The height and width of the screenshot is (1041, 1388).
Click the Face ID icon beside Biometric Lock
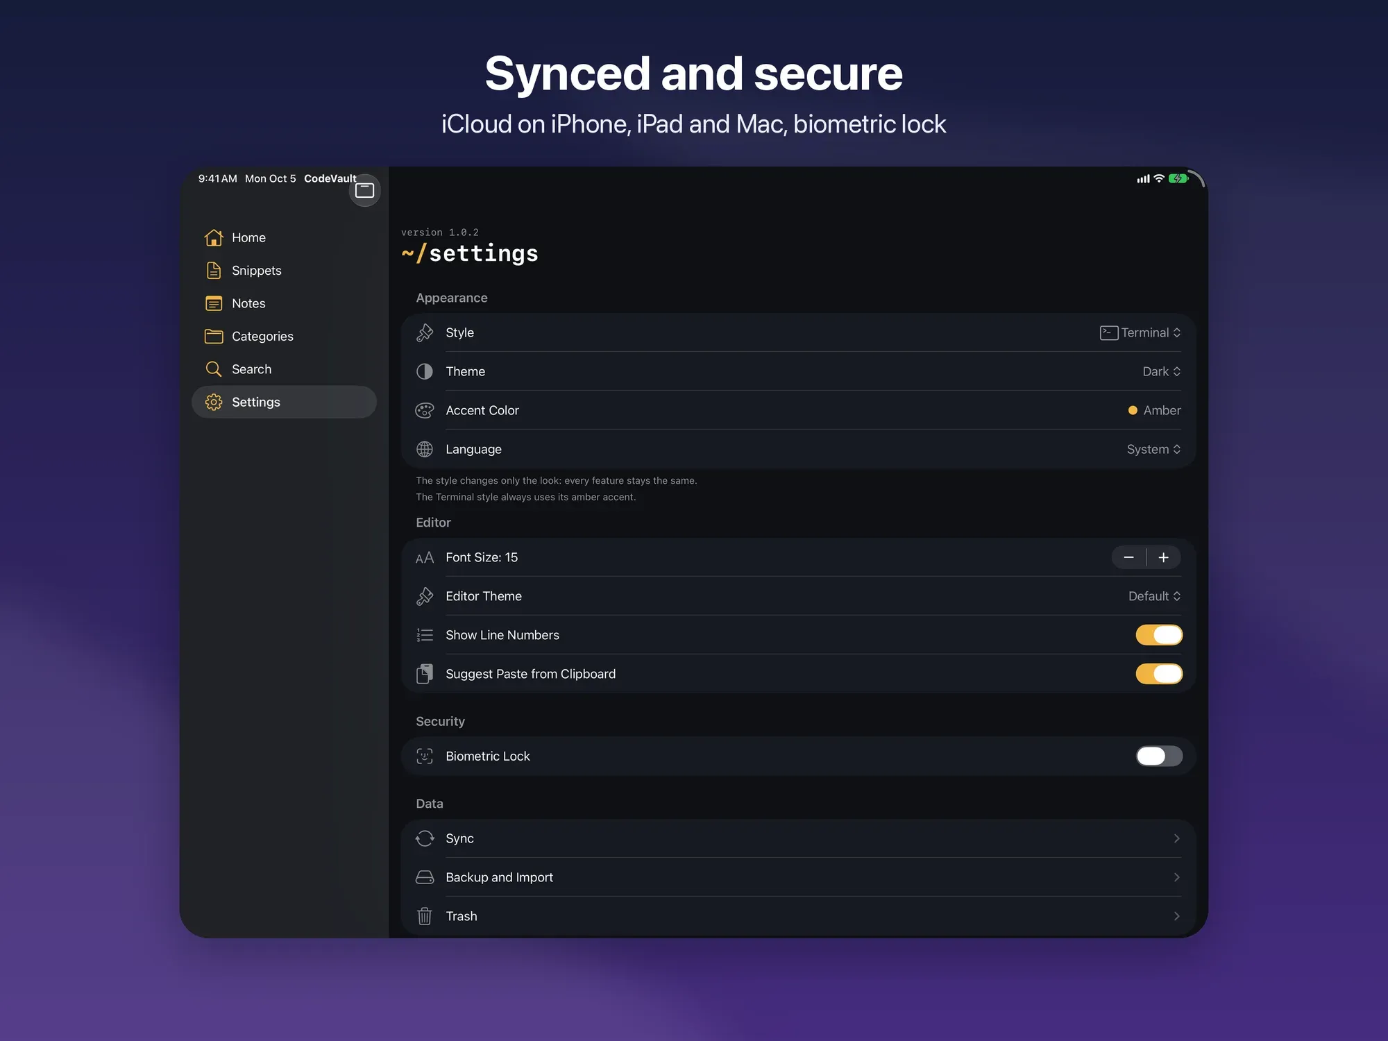[425, 756]
